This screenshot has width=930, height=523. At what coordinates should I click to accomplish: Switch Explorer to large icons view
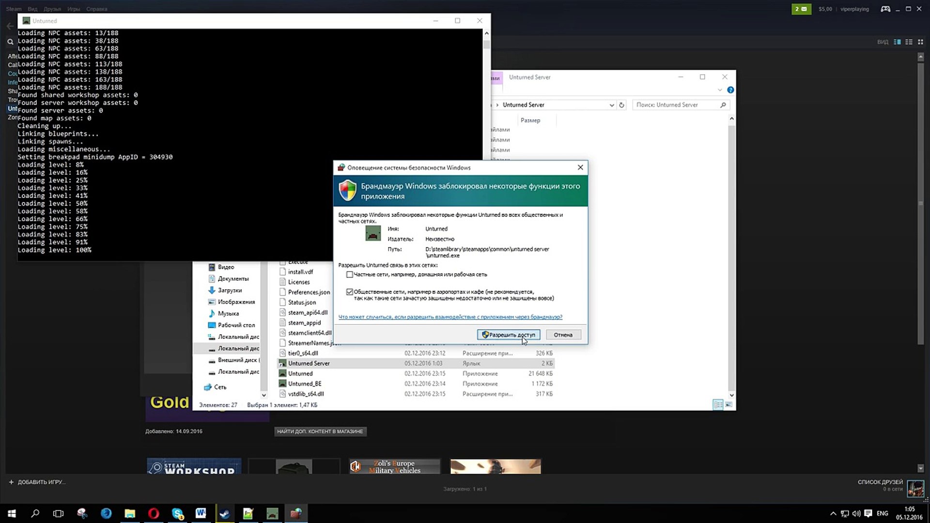click(x=728, y=404)
